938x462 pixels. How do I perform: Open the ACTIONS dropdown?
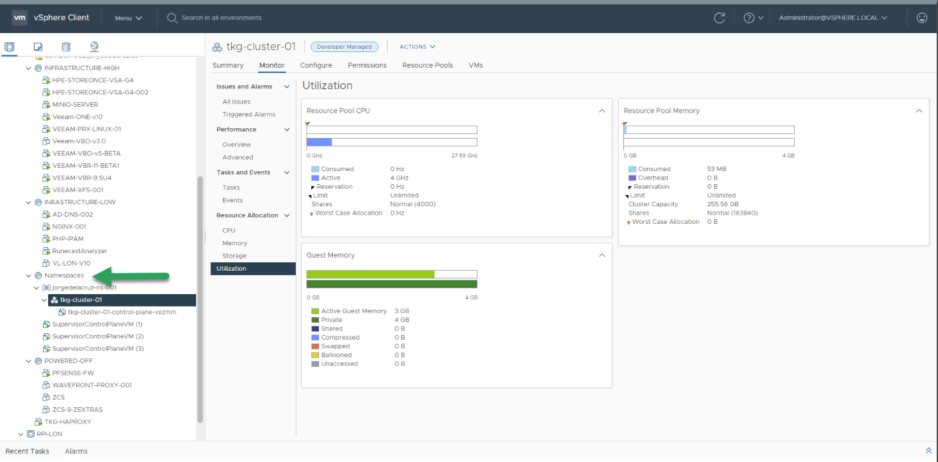418,47
